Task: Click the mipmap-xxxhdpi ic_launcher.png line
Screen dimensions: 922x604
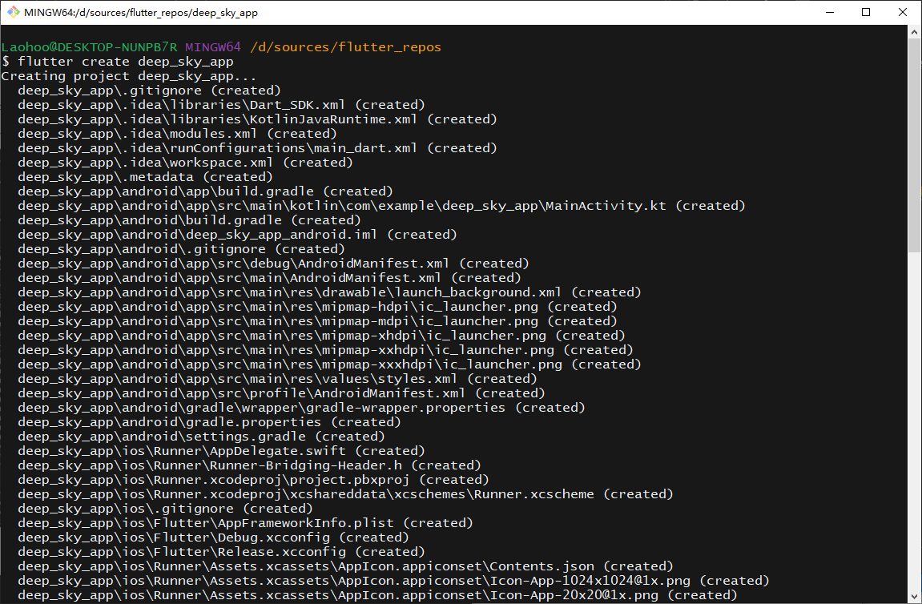Action: tap(329, 364)
